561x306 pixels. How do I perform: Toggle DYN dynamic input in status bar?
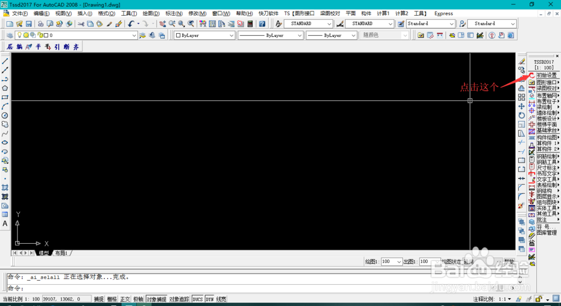(210, 299)
